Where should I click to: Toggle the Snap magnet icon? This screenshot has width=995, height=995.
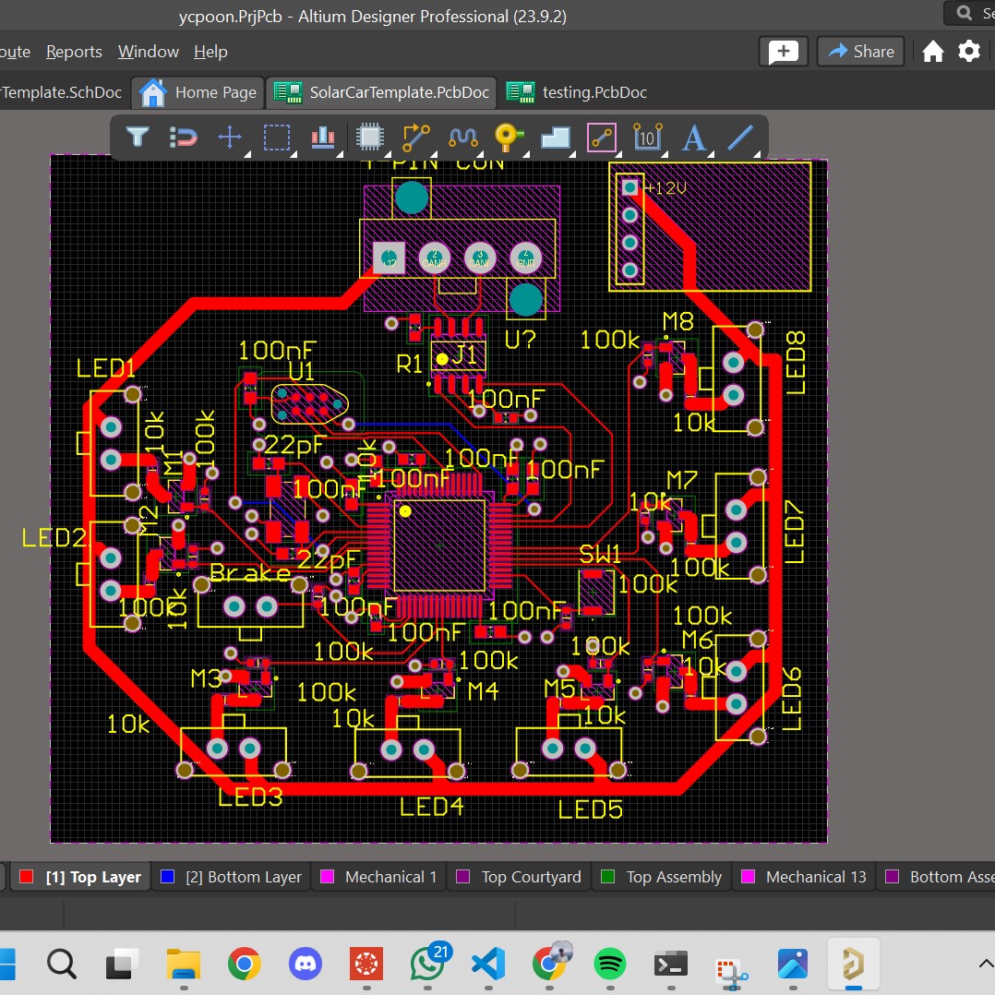(185, 138)
